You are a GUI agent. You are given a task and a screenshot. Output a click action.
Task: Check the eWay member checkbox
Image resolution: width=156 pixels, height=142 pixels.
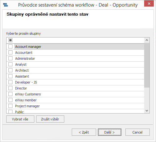[x=10, y=100]
